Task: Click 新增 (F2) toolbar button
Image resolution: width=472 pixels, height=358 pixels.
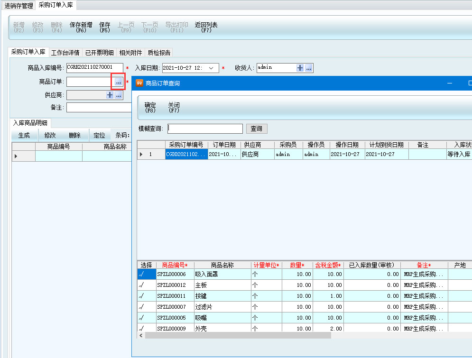Action: [x=19, y=27]
